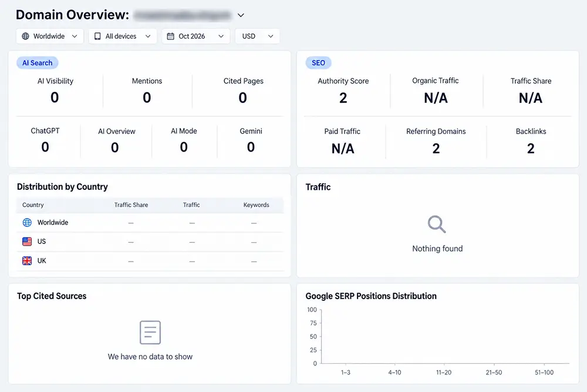Click the Organic Traffic N/A value
The image size is (587, 392).
(436, 98)
